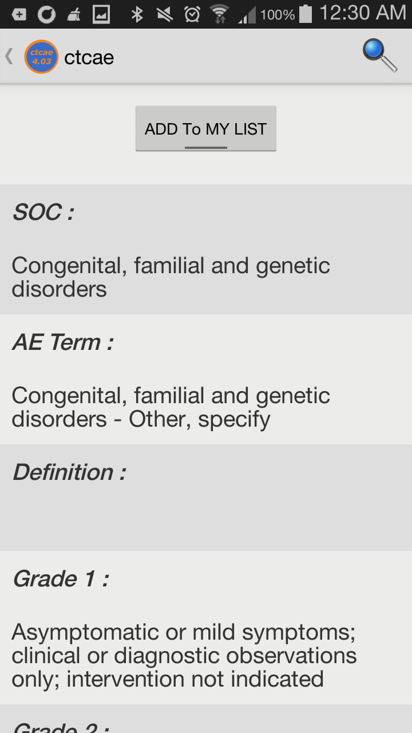
Task: Go back using the left chevron
Action: [9, 57]
